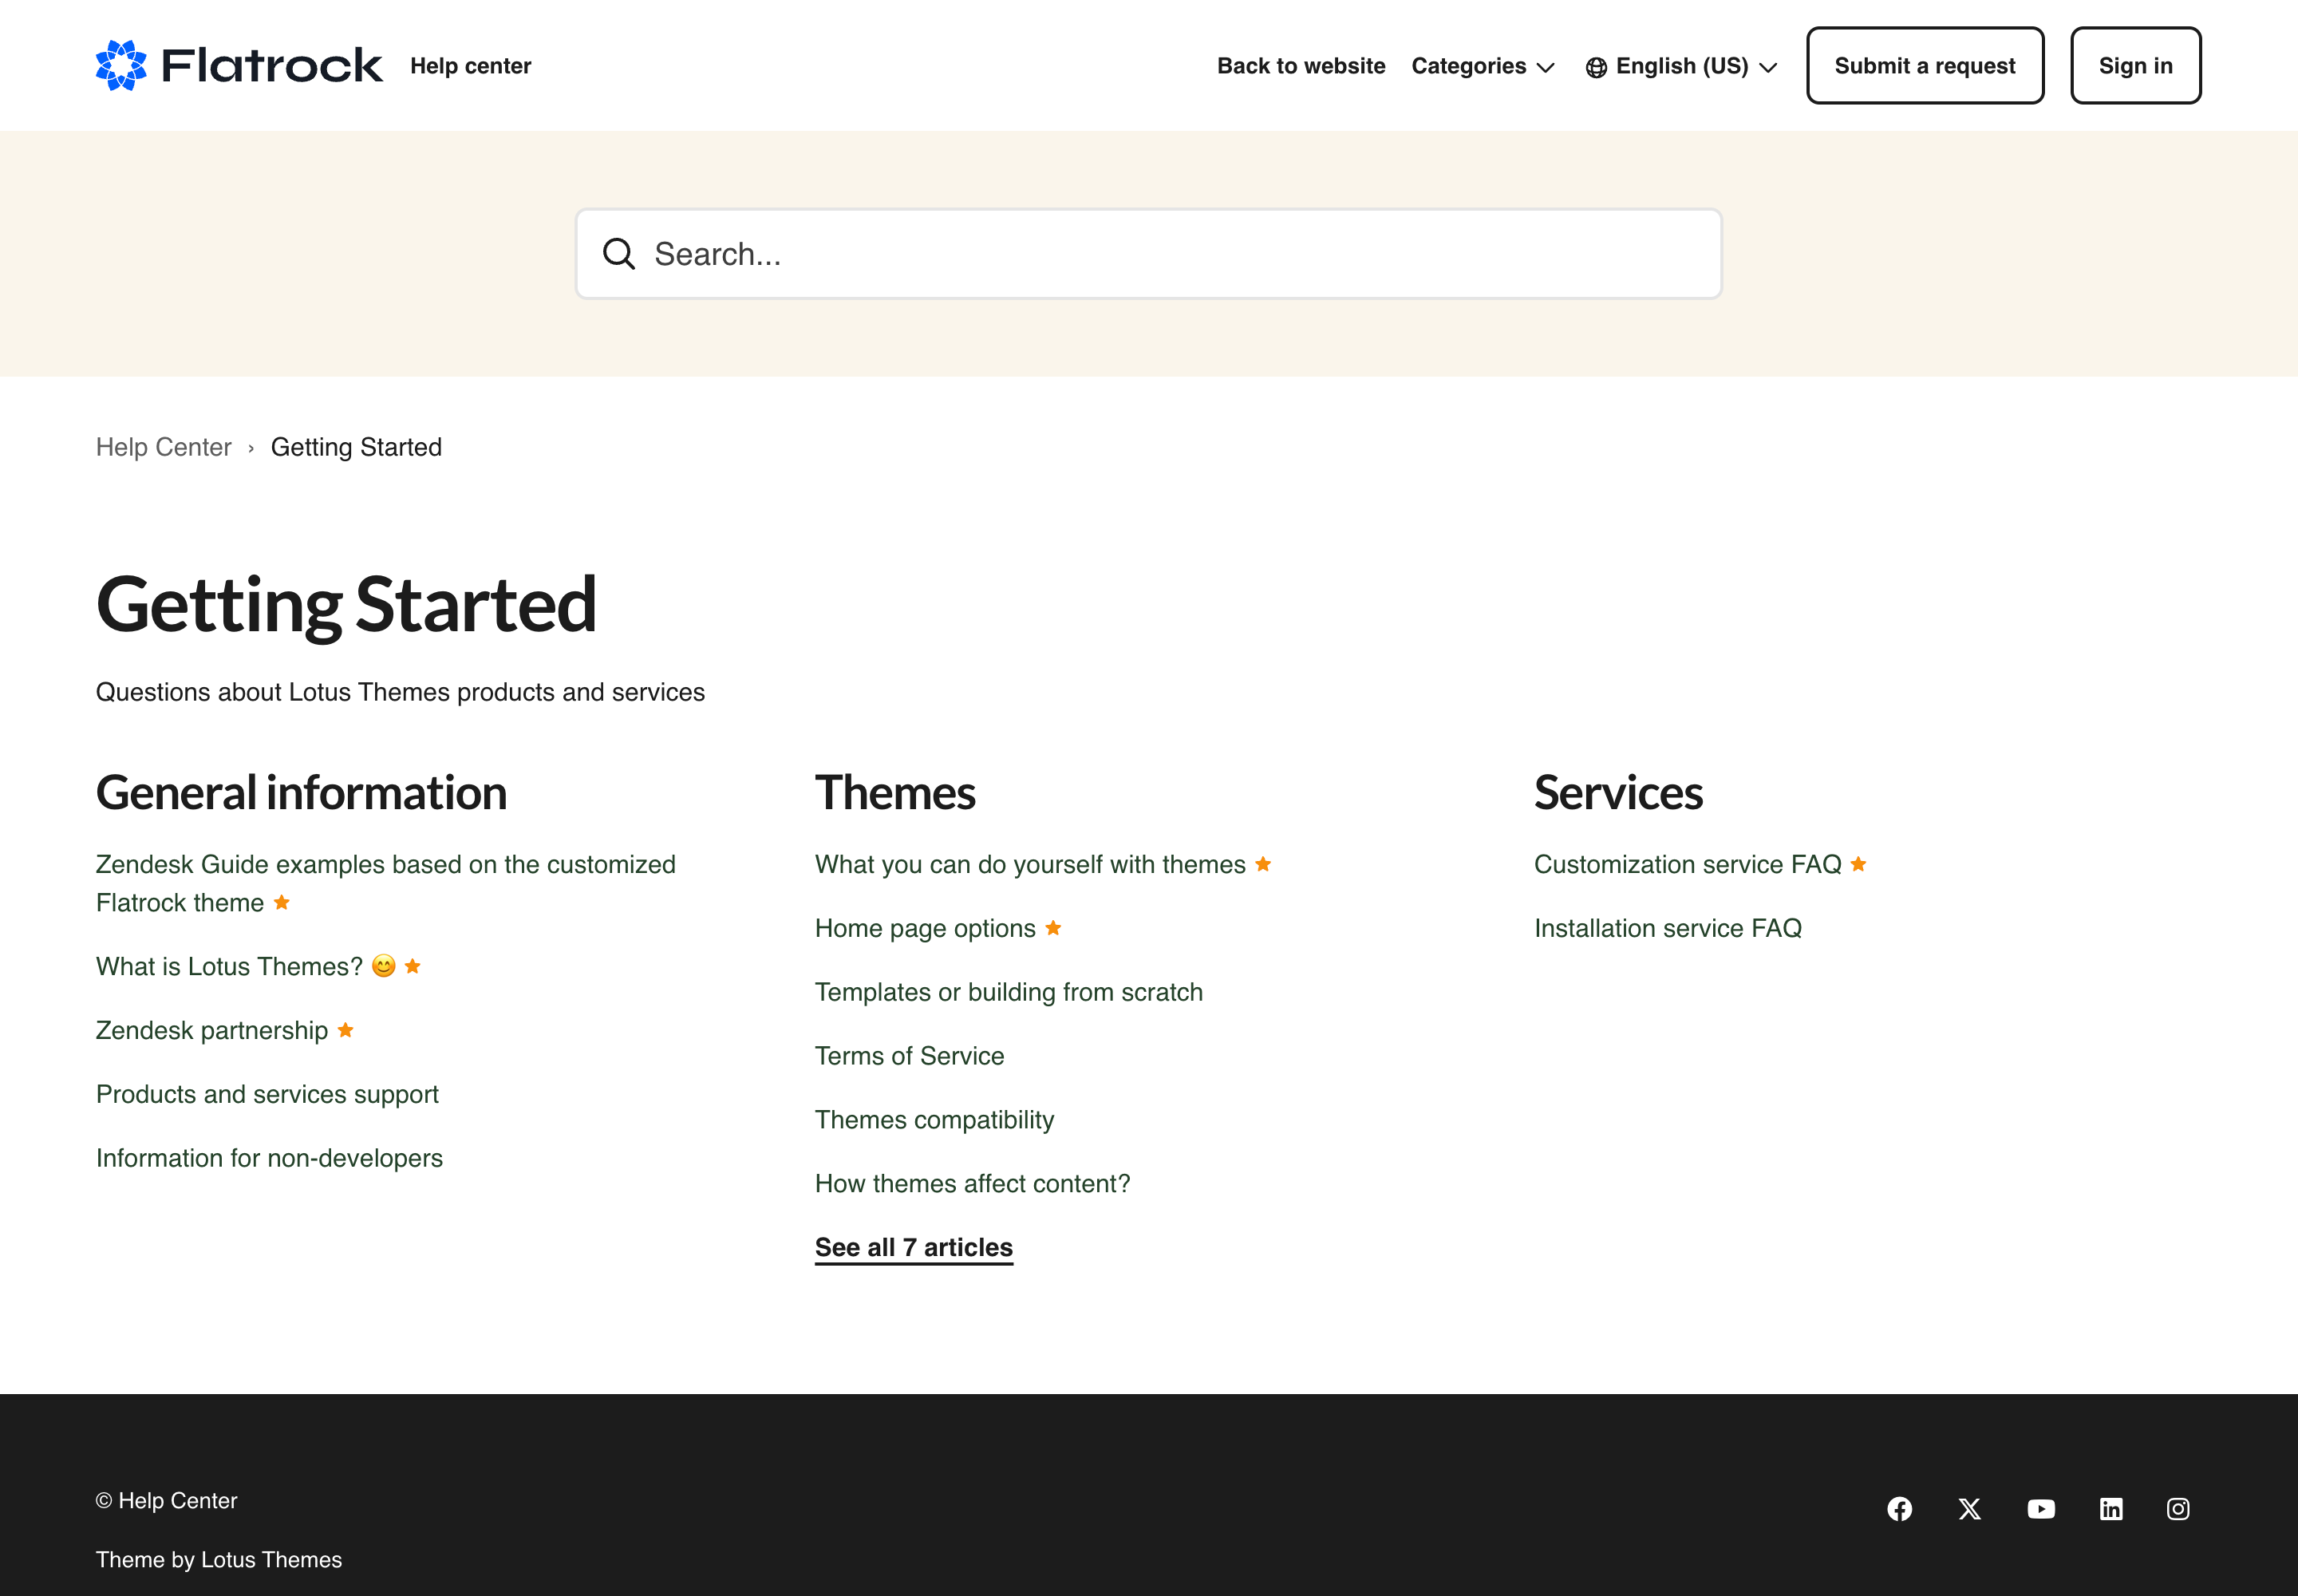Open the X (Twitter) icon
Image resolution: width=2298 pixels, height=1596 pixels.
coord(1969,1509)
